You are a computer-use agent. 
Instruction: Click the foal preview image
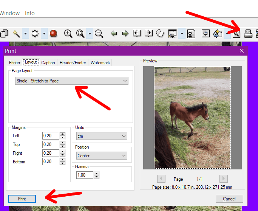[192, 118]
